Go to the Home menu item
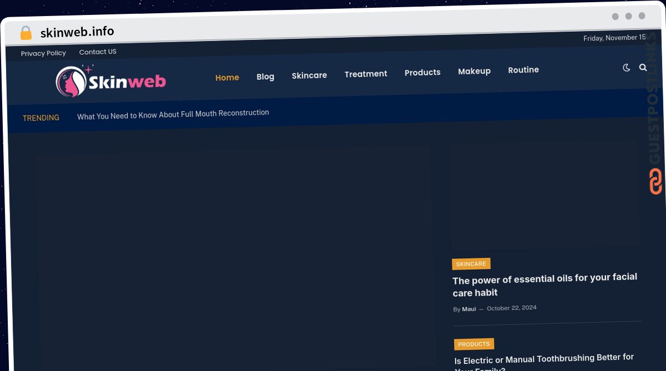This screenshot has width=666, height=371. 227,78
